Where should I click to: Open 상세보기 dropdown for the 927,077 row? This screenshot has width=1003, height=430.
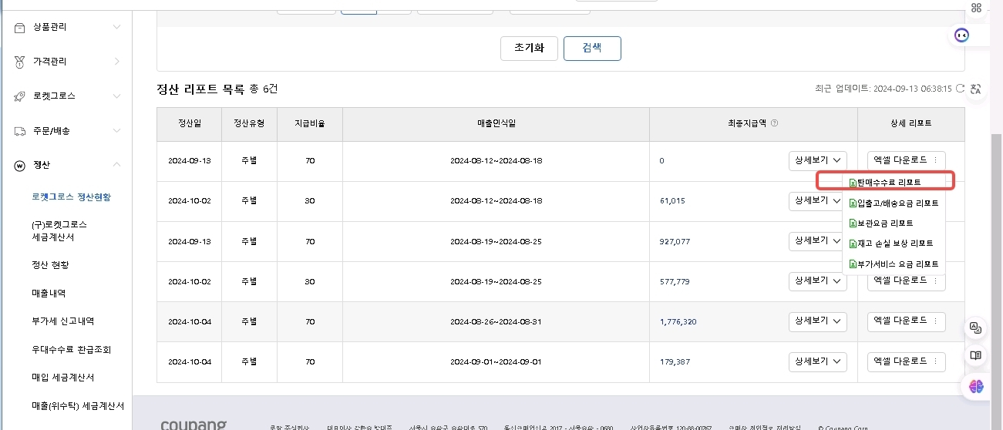click(817, 241)
